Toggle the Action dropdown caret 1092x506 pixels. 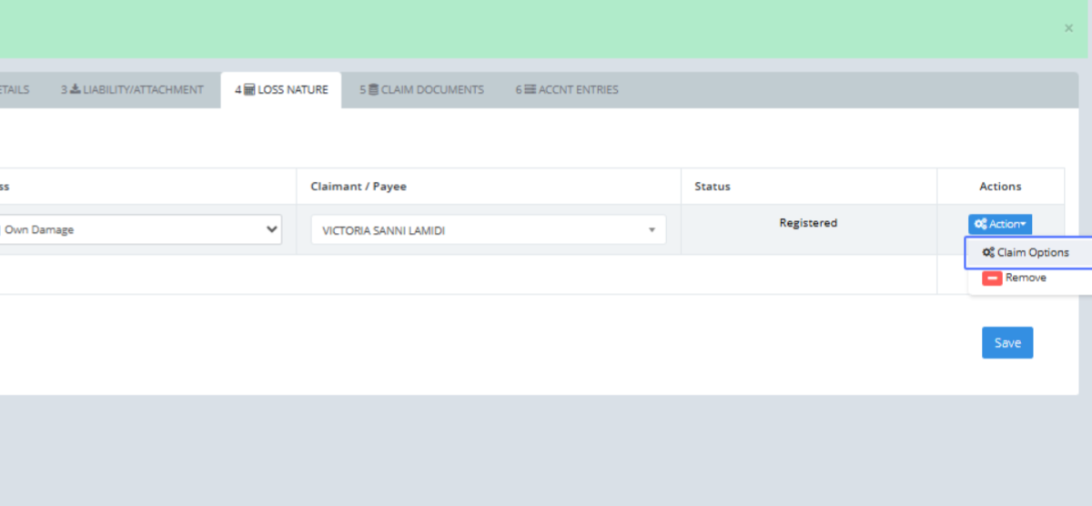pyautogui.click(x=1024, y=224)
